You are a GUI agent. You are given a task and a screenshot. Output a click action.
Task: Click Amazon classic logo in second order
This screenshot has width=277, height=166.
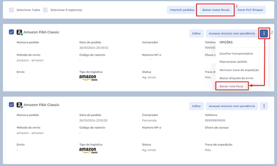(x=88, y=150)
